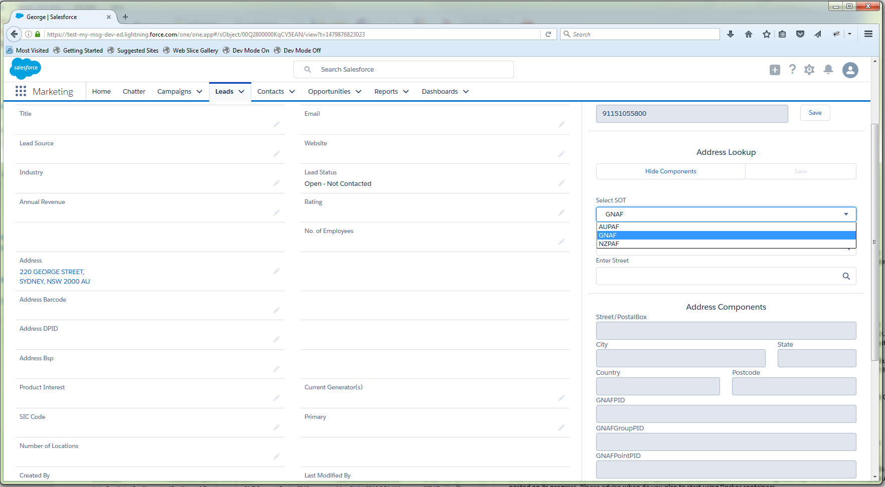Check notifications via the bell icon
This screenshot has height=487, width=885.
click(828, 70)
